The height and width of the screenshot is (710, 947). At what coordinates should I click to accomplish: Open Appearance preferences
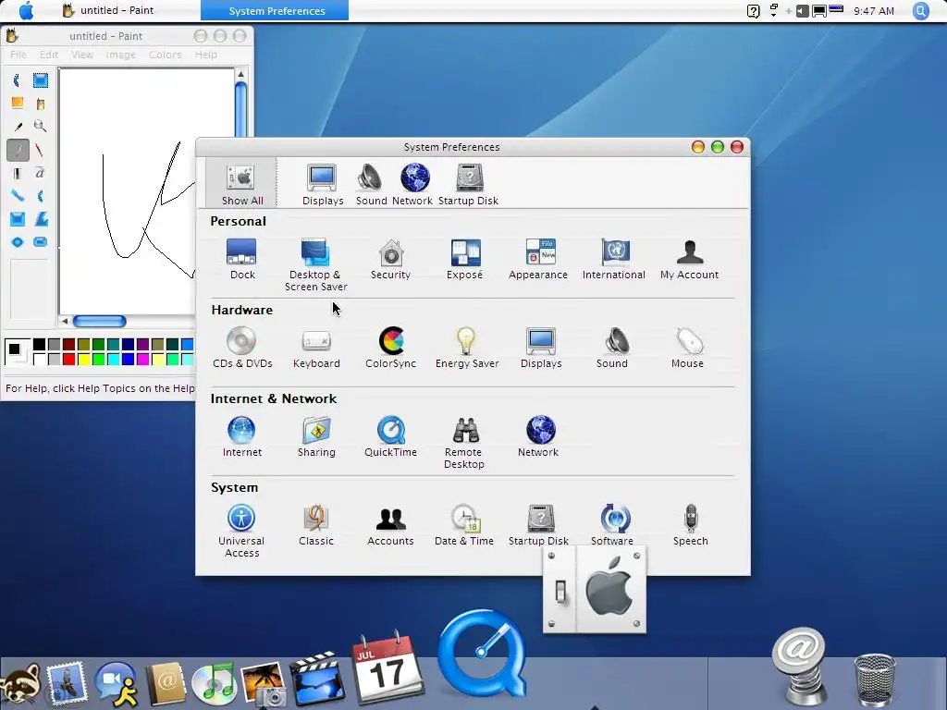[x=538, y=259]
